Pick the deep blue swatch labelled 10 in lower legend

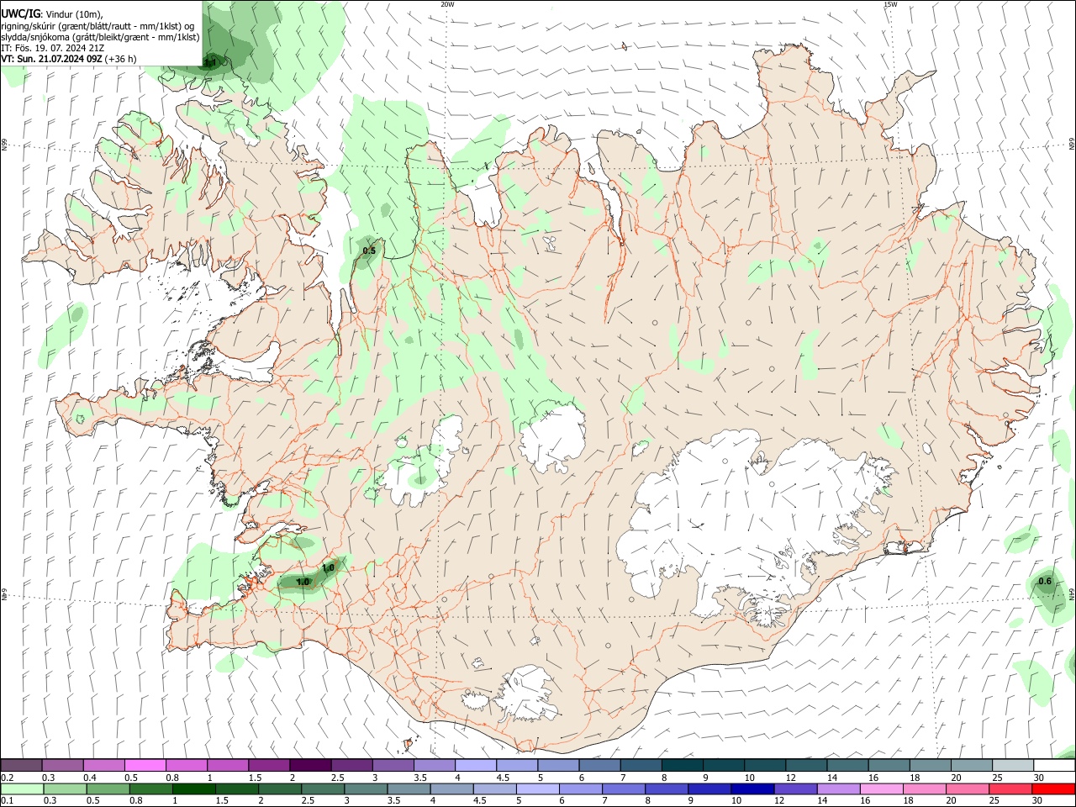point(752,789)
